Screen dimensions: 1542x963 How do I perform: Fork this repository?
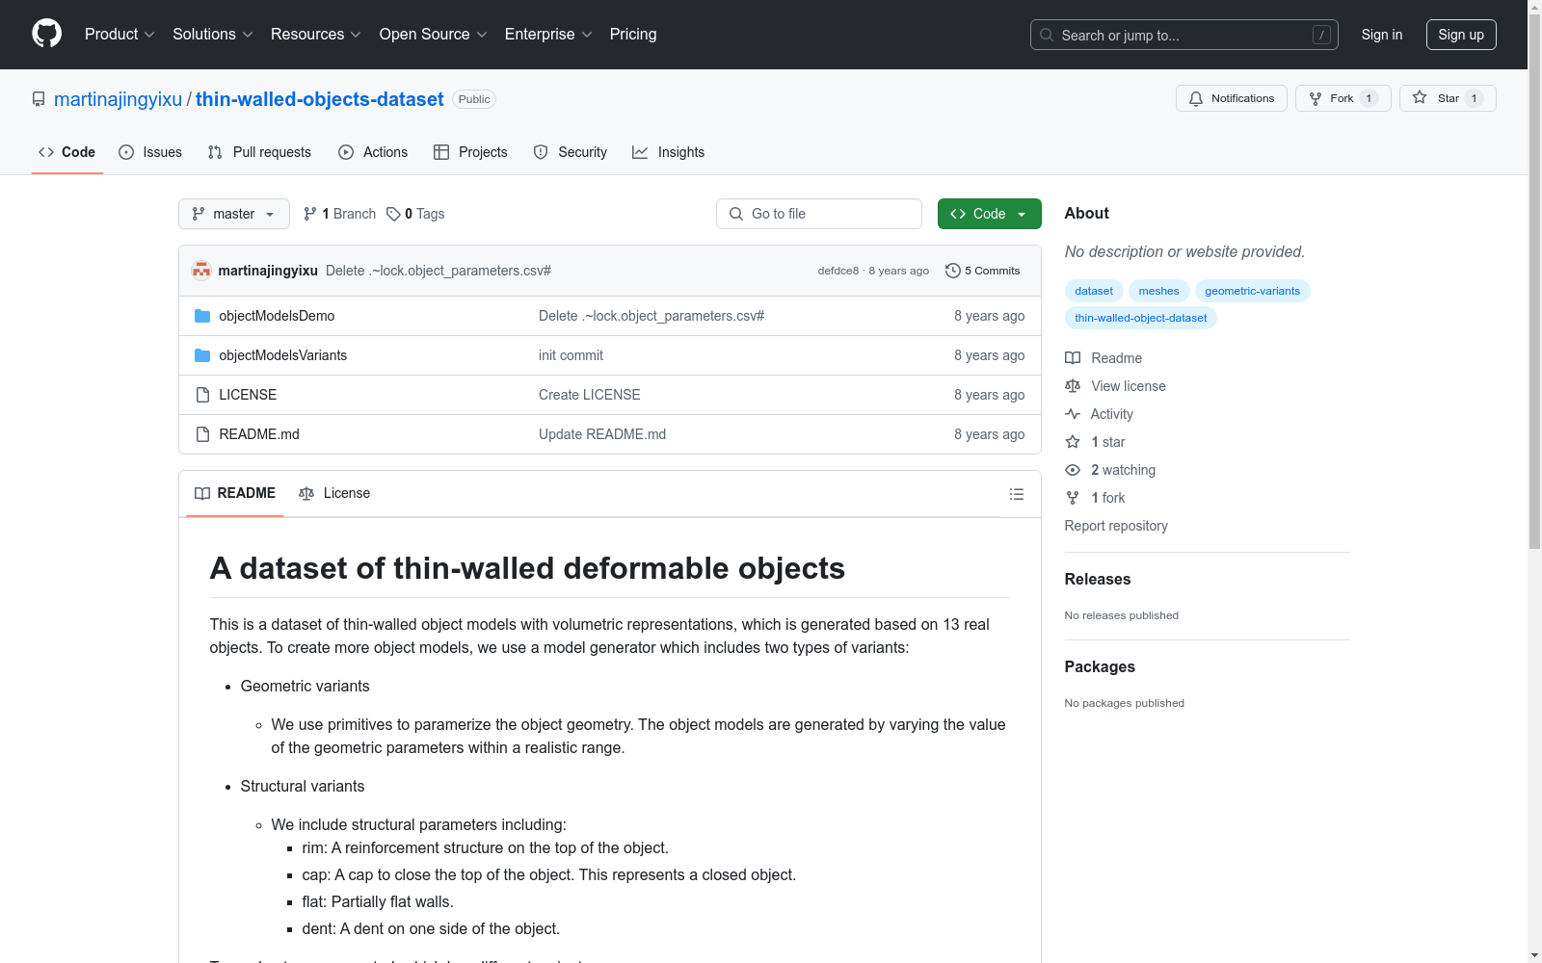click(x=1343, y=98)
